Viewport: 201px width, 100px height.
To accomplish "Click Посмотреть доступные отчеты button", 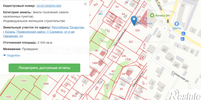I will (44, 68).
